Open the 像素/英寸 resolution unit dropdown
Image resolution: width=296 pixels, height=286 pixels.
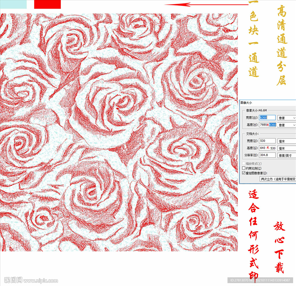(x=286, y=156)
